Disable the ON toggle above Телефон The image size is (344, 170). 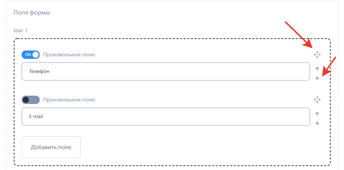click(x=30, y=55)
